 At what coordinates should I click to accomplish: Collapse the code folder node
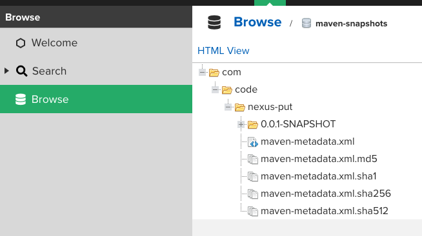tap(216, 89)
